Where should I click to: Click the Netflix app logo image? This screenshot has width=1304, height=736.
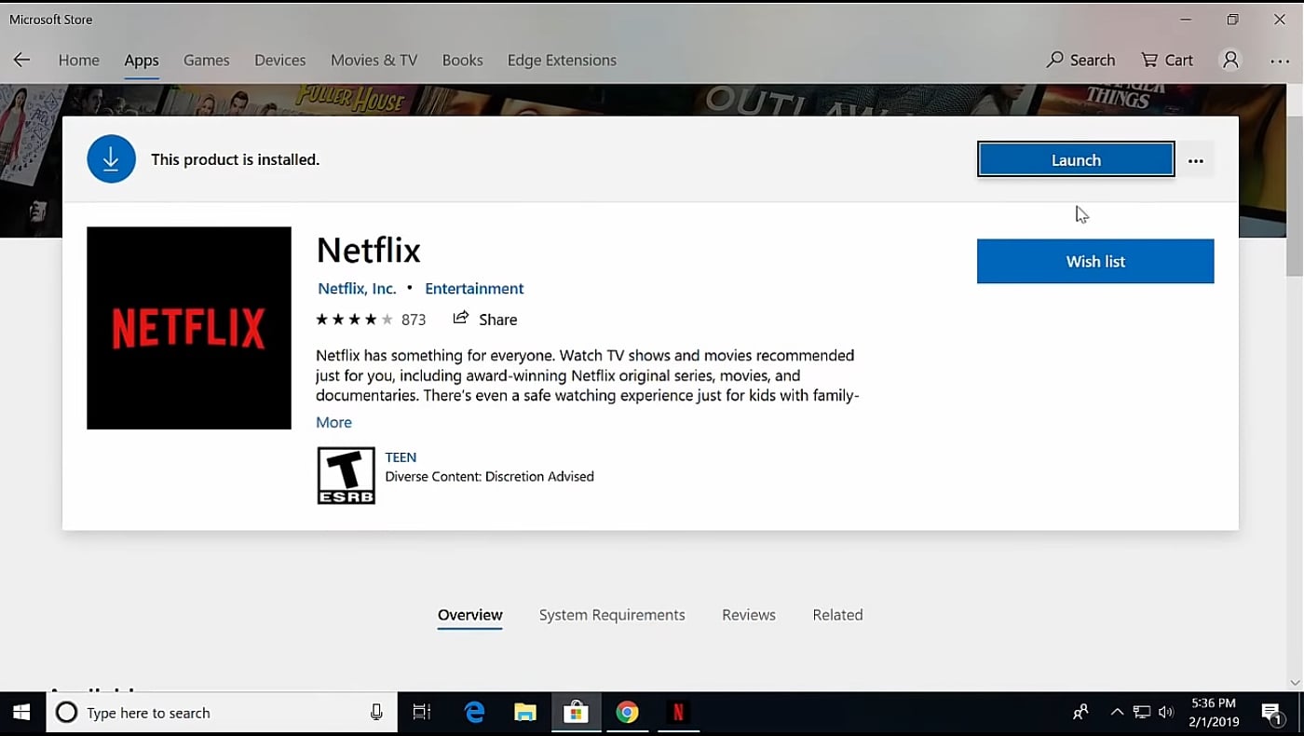(189, 328)
